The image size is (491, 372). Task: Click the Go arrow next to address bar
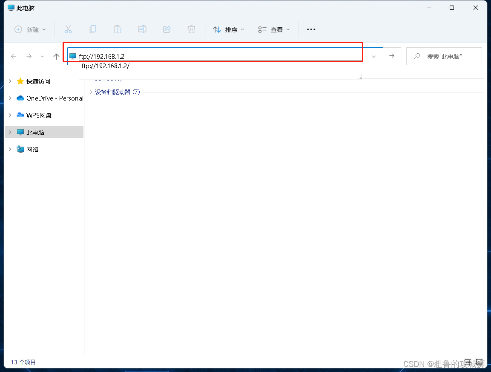click(x=392, y=56)
